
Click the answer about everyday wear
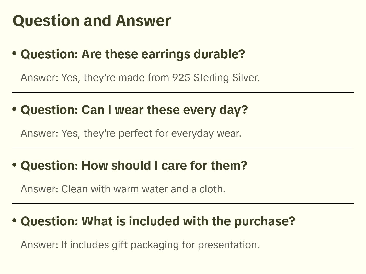(131, 133)
